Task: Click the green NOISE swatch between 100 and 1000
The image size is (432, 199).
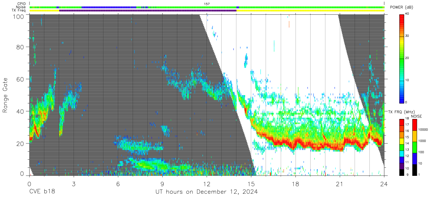Action: (x=415, y=147)
